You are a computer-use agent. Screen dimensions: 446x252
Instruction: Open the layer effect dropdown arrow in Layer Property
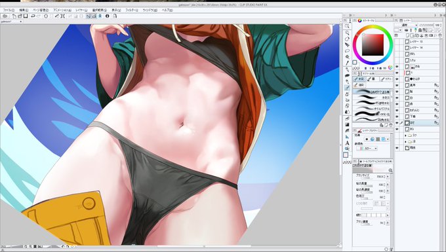click(x=388, y=139)
